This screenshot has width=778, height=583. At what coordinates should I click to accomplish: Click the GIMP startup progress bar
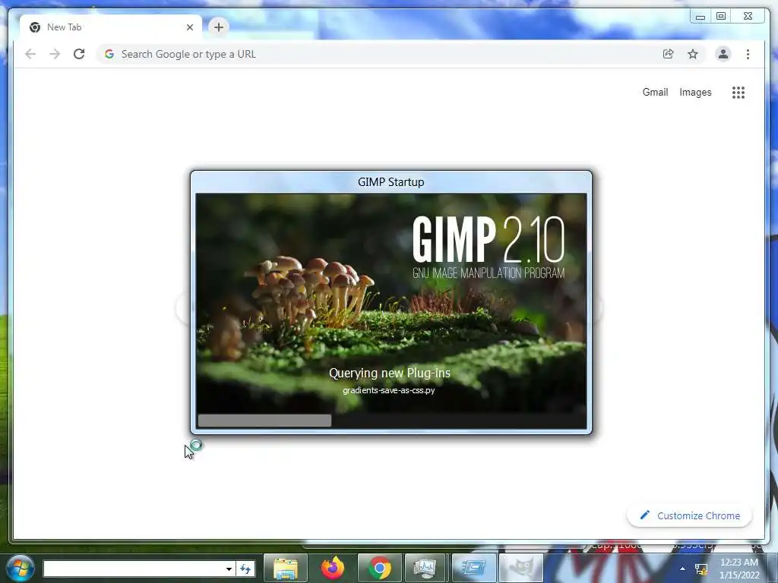pyautogui.click(x=391, y=421)
